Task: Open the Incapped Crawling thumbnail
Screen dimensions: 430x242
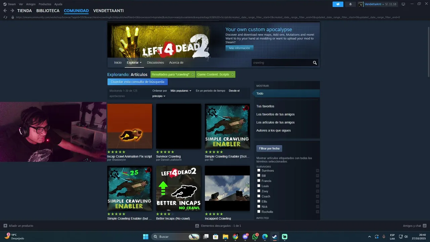Action: (x=227, y=188)
